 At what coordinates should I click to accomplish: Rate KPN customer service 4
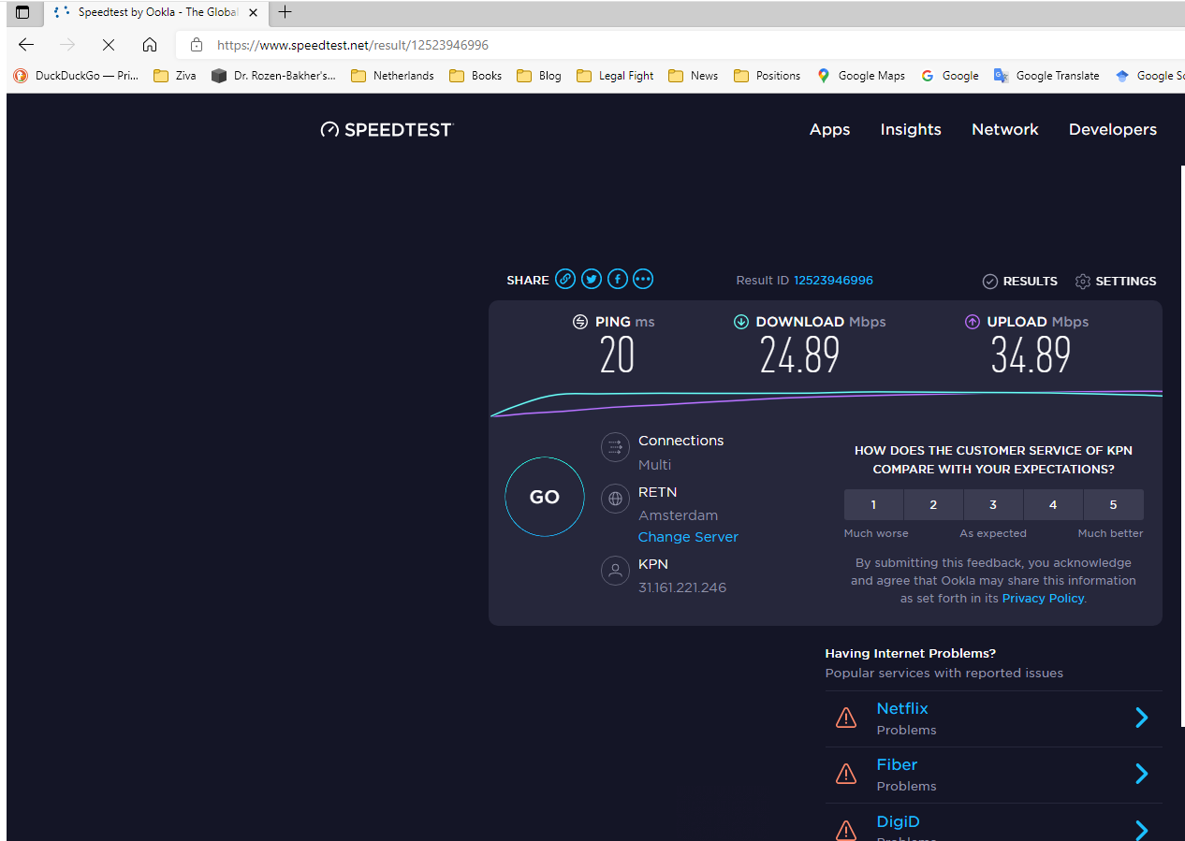(1053, 504)
